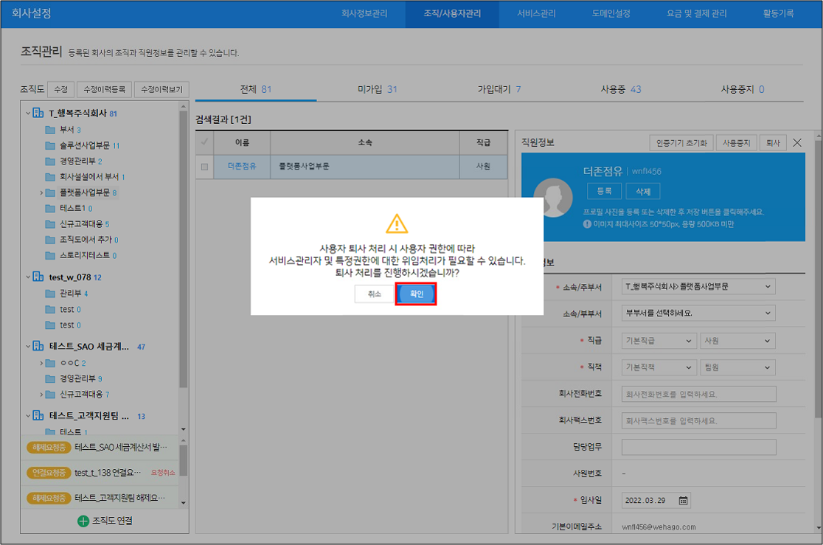Click the green plus 조직도 연결 icon
The image size is (823, 545).
tap(83, 521)
